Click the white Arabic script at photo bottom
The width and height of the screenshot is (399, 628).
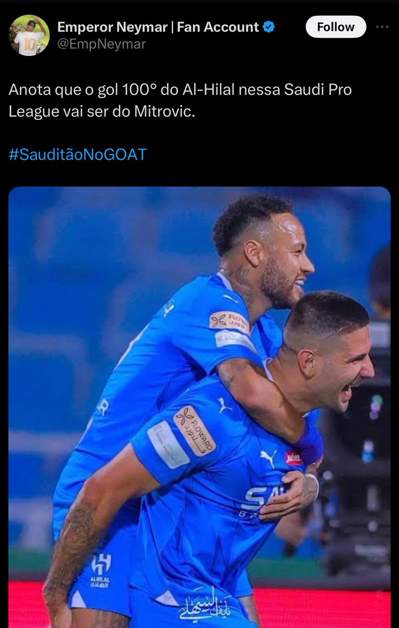pos(204,605)
